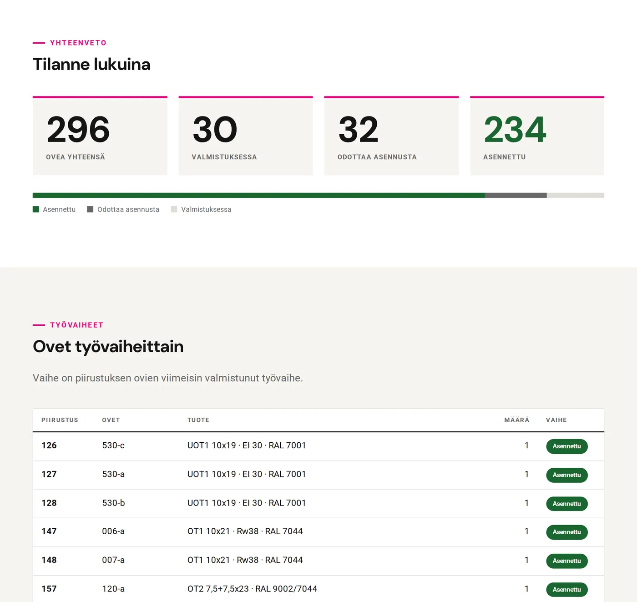Click door code 530-b
This screenshot has width=637, height=602.
pyautogui.click(x=113, y=503)
